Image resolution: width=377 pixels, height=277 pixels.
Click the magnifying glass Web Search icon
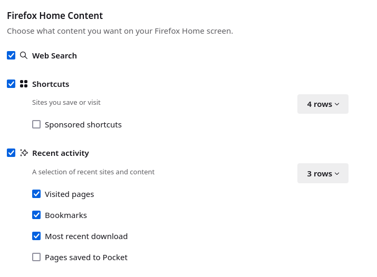point(24,55)
